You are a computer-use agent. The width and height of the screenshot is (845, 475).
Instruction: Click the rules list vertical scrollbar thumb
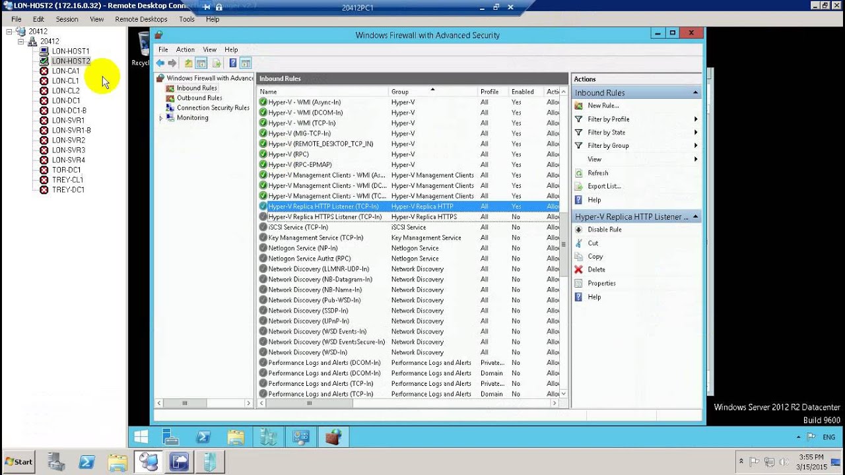(564, 244)
